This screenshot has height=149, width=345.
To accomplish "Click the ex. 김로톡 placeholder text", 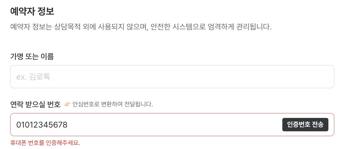I will 33,77.
